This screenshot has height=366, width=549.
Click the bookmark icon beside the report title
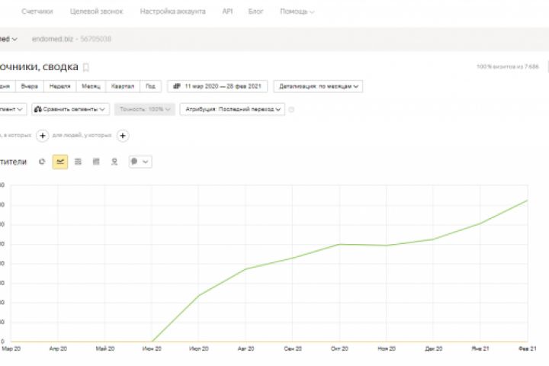click(86, 67)
